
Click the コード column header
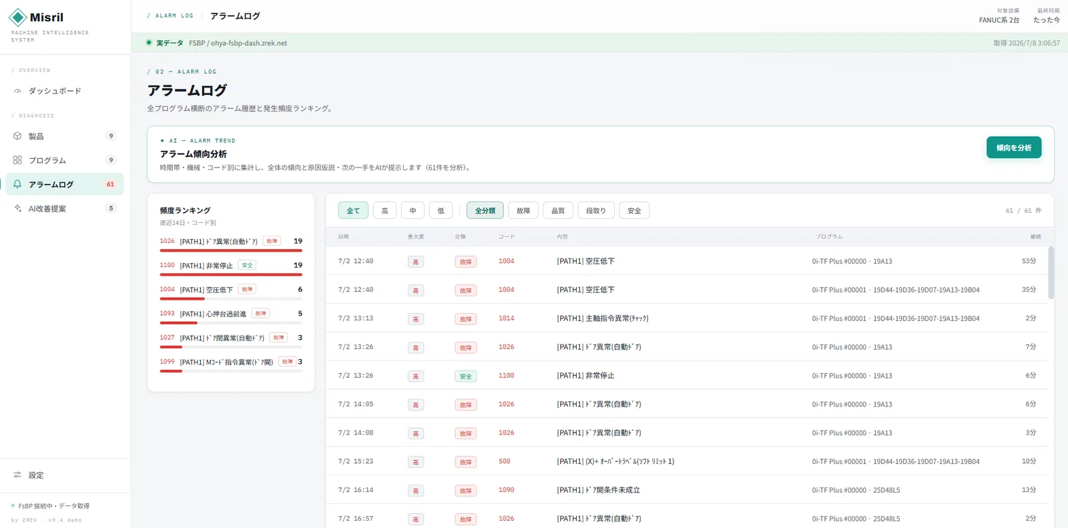pos(507,237)
